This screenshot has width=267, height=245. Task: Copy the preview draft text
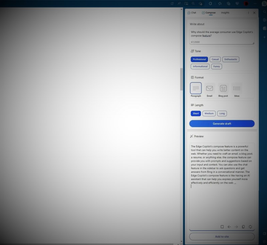(243, 227)
